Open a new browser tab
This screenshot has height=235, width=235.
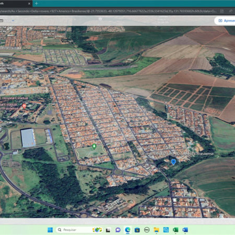(37, 4)
